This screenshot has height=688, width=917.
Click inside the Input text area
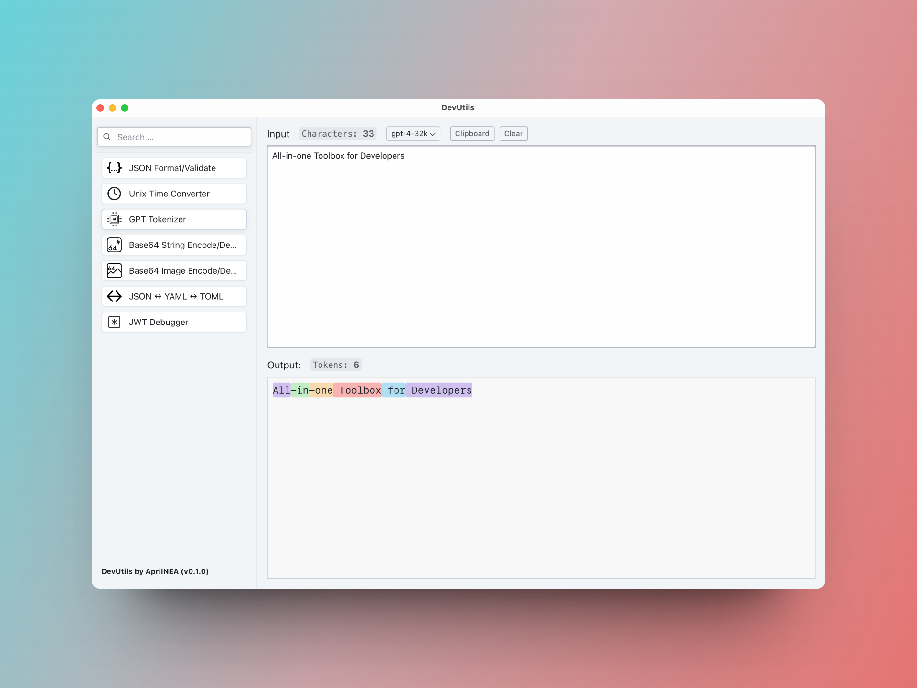pyautogui.click(x=541, y=247)
